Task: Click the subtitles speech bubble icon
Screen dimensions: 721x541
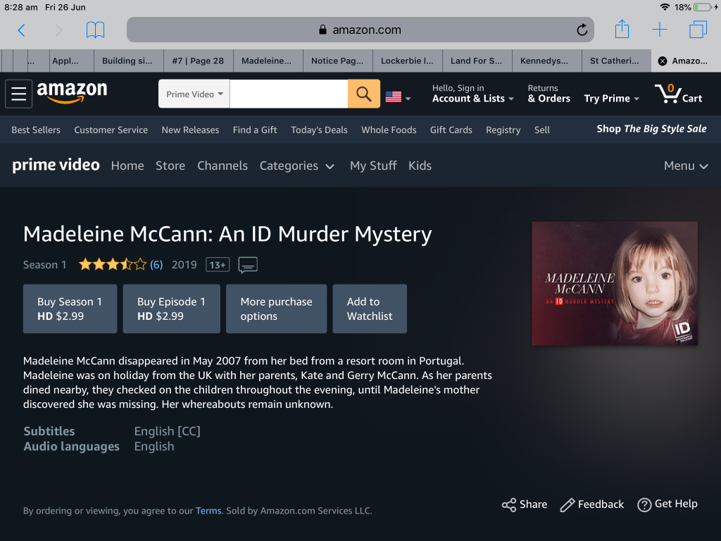Action: coord(248,265)
